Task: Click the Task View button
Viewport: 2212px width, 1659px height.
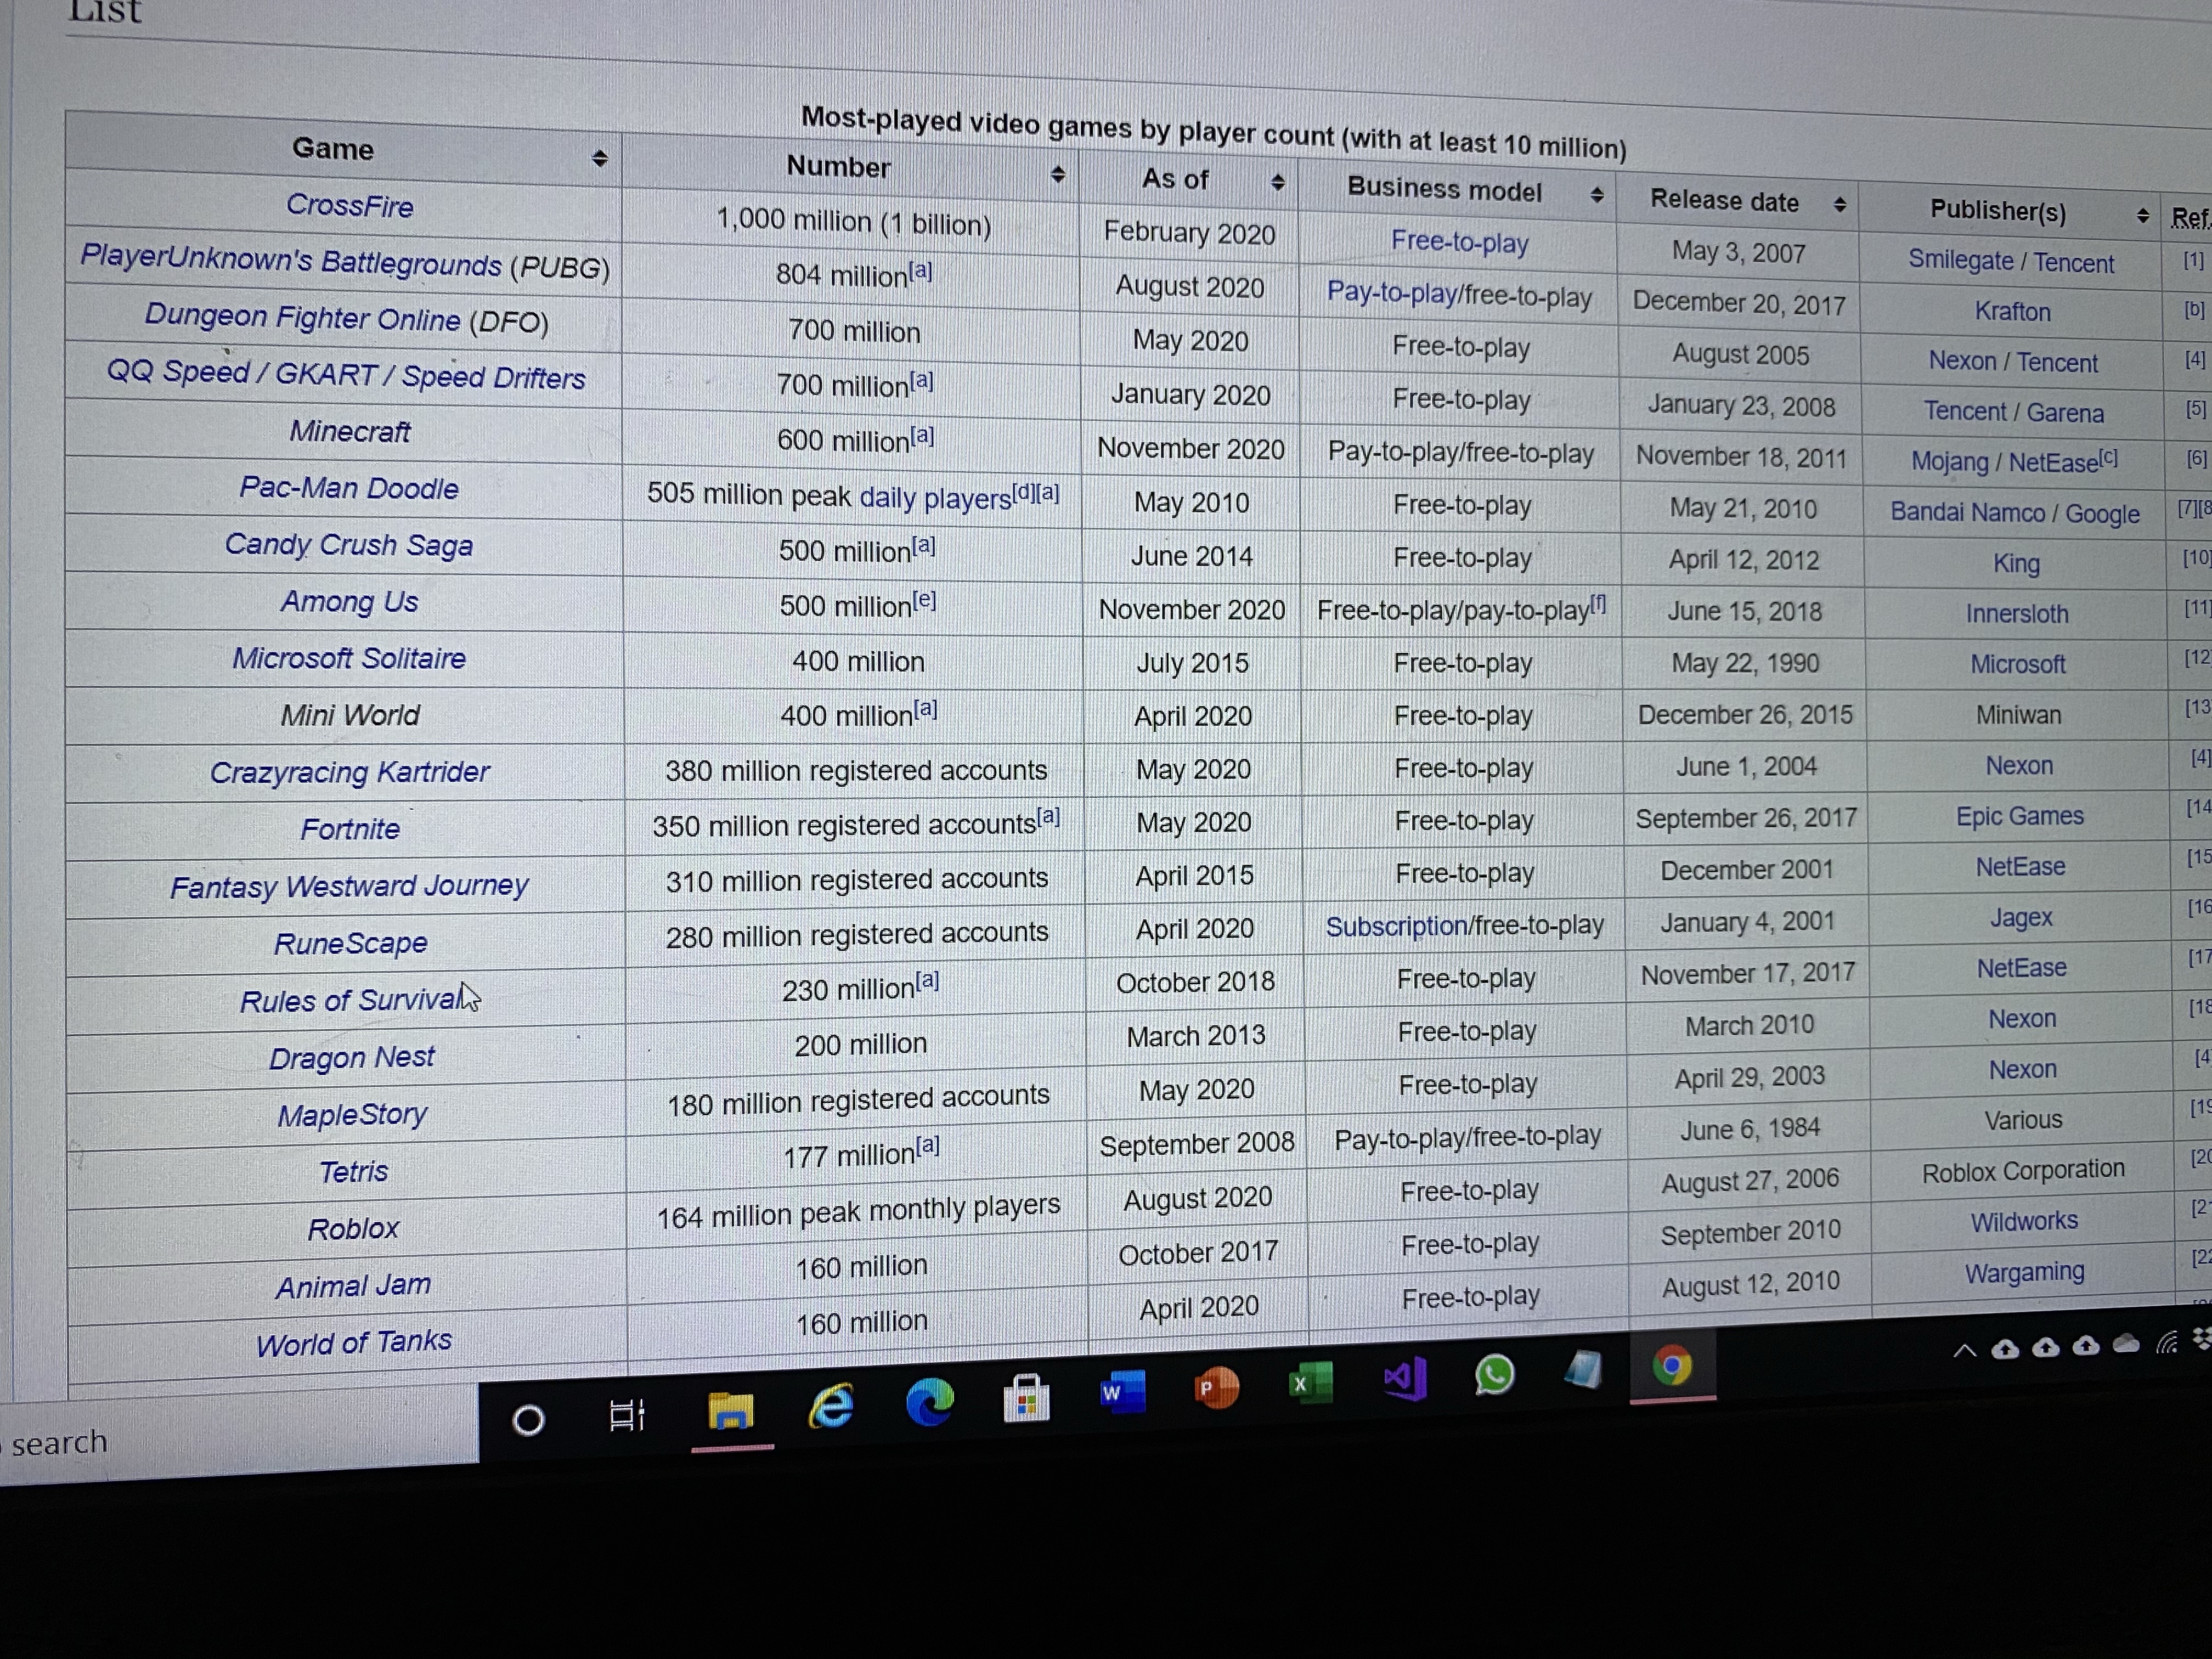Action: coord(627,1415)
